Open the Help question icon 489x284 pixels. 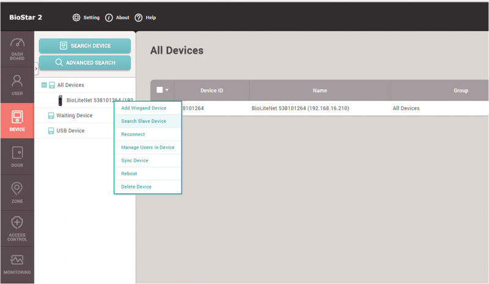[x=139, y=17]
